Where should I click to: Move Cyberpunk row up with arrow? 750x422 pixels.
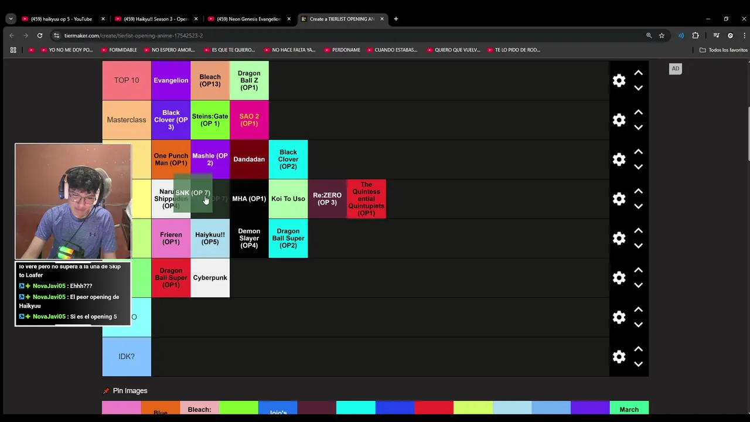pos(638,270)
